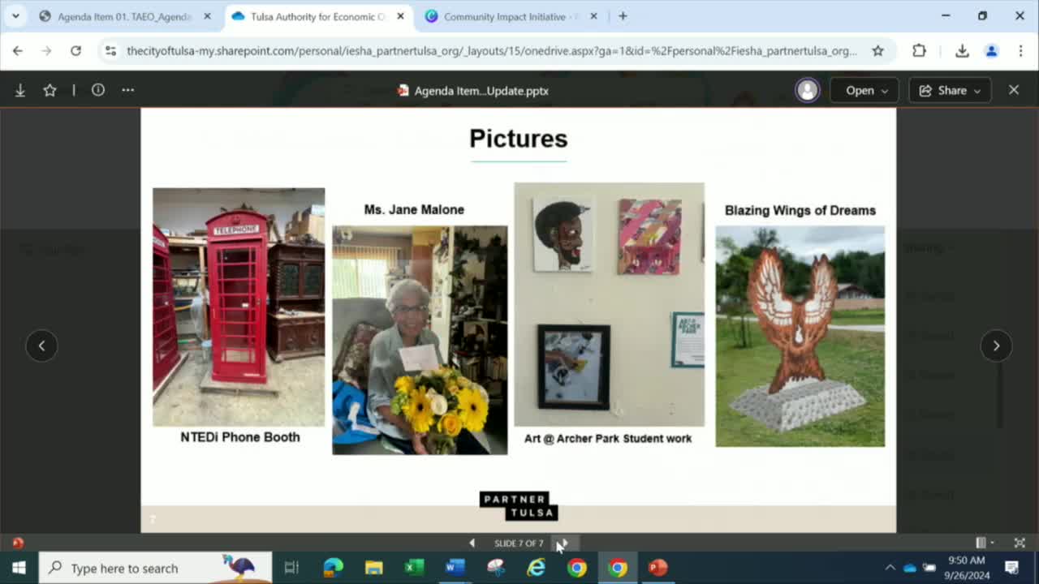Image resolution: width=1039 pixels, height=584 pixels.
Task: Open a new browser tab
Action: pyautogui.click(x=623, y=16)
